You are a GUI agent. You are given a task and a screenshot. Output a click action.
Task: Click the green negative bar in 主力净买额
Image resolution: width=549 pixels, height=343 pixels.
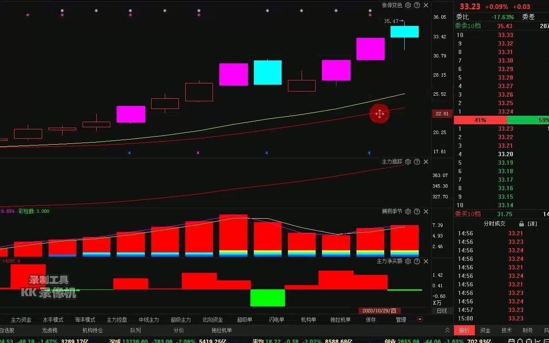(267, 297)
